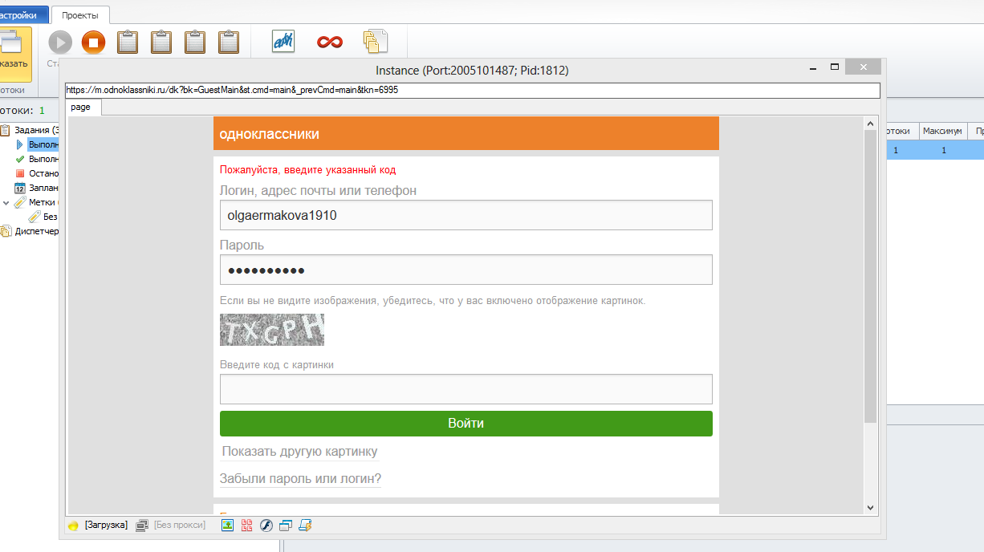
Task: Click the Instance window URL address bar
Action: pos(473,91)
